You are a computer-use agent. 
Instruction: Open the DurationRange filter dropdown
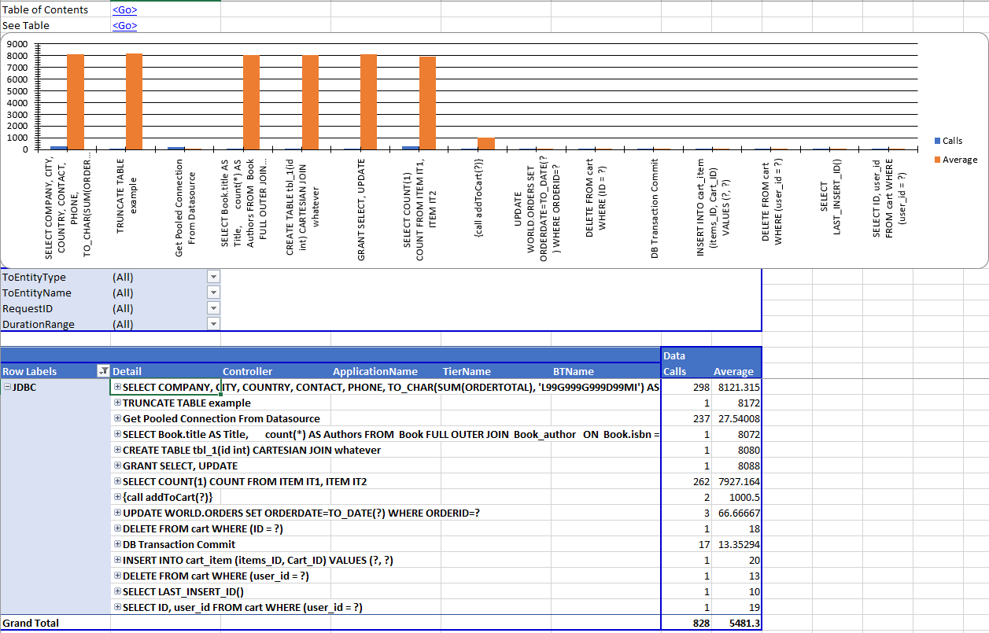click(212, 324)
